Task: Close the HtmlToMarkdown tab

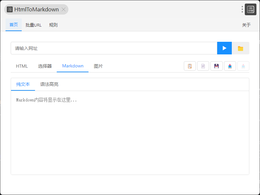Action: click(x=64, y=9)
